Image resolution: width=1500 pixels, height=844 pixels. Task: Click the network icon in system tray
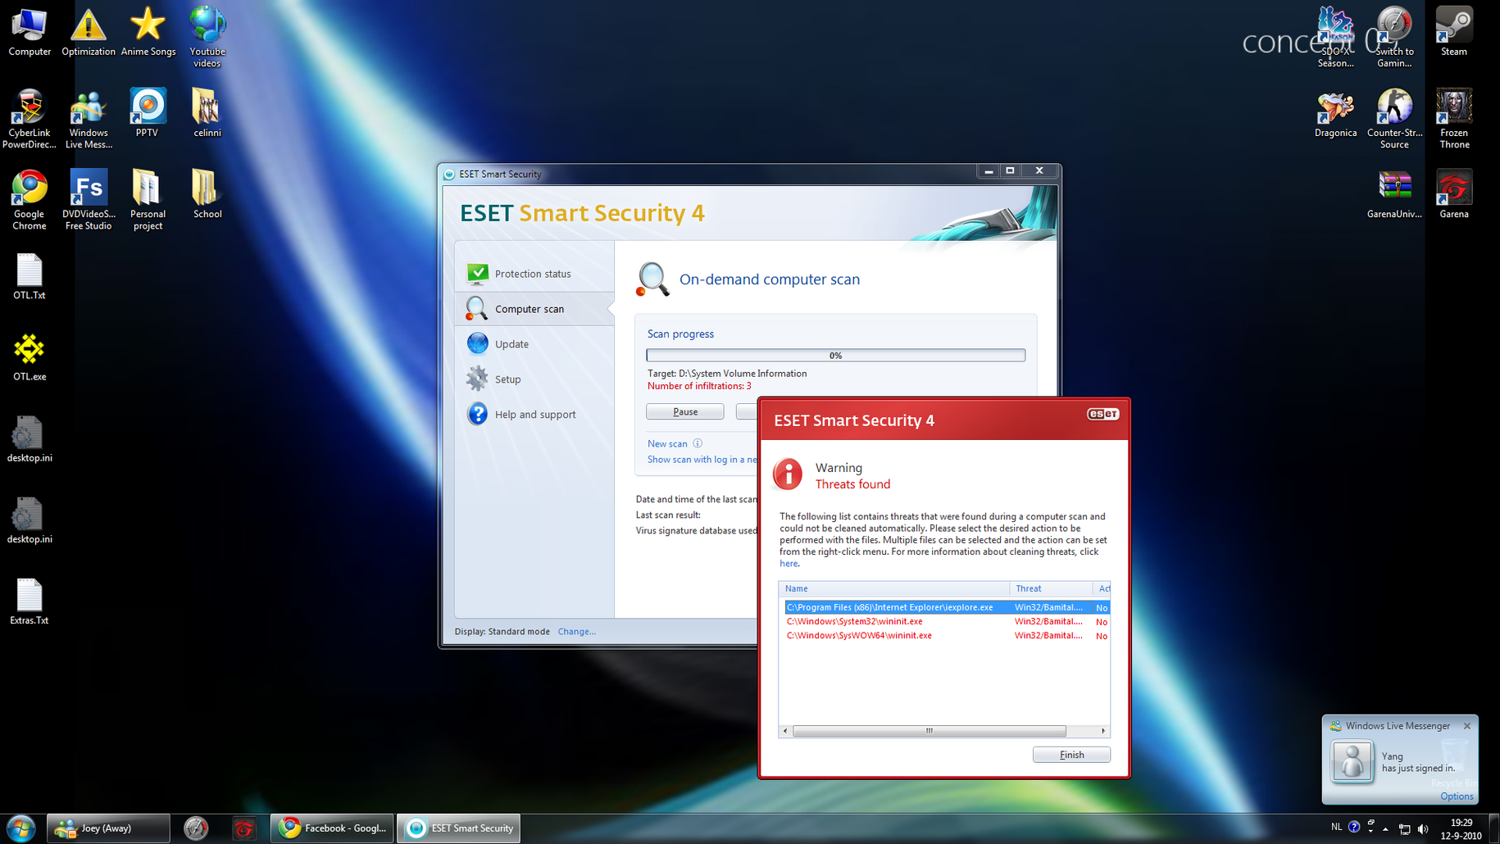pos(1404,829)
